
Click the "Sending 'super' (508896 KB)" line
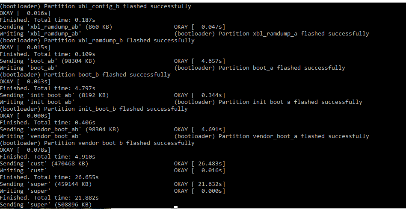46,205
